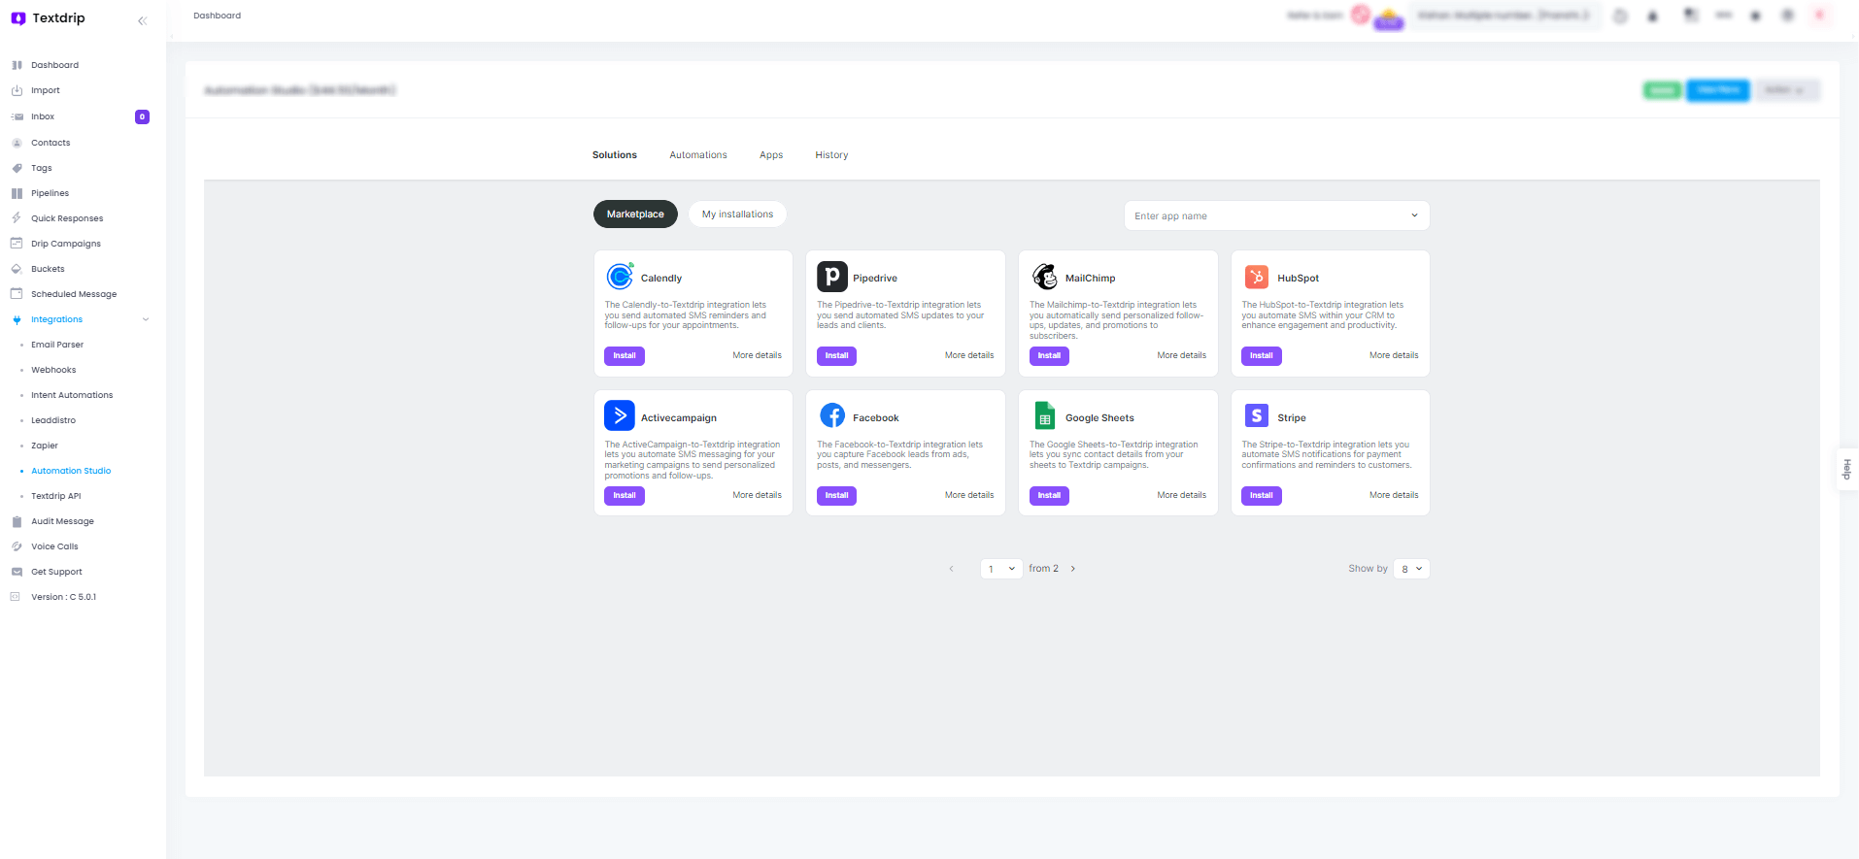Open the Show by 8 dropdown

point(1411,569)
